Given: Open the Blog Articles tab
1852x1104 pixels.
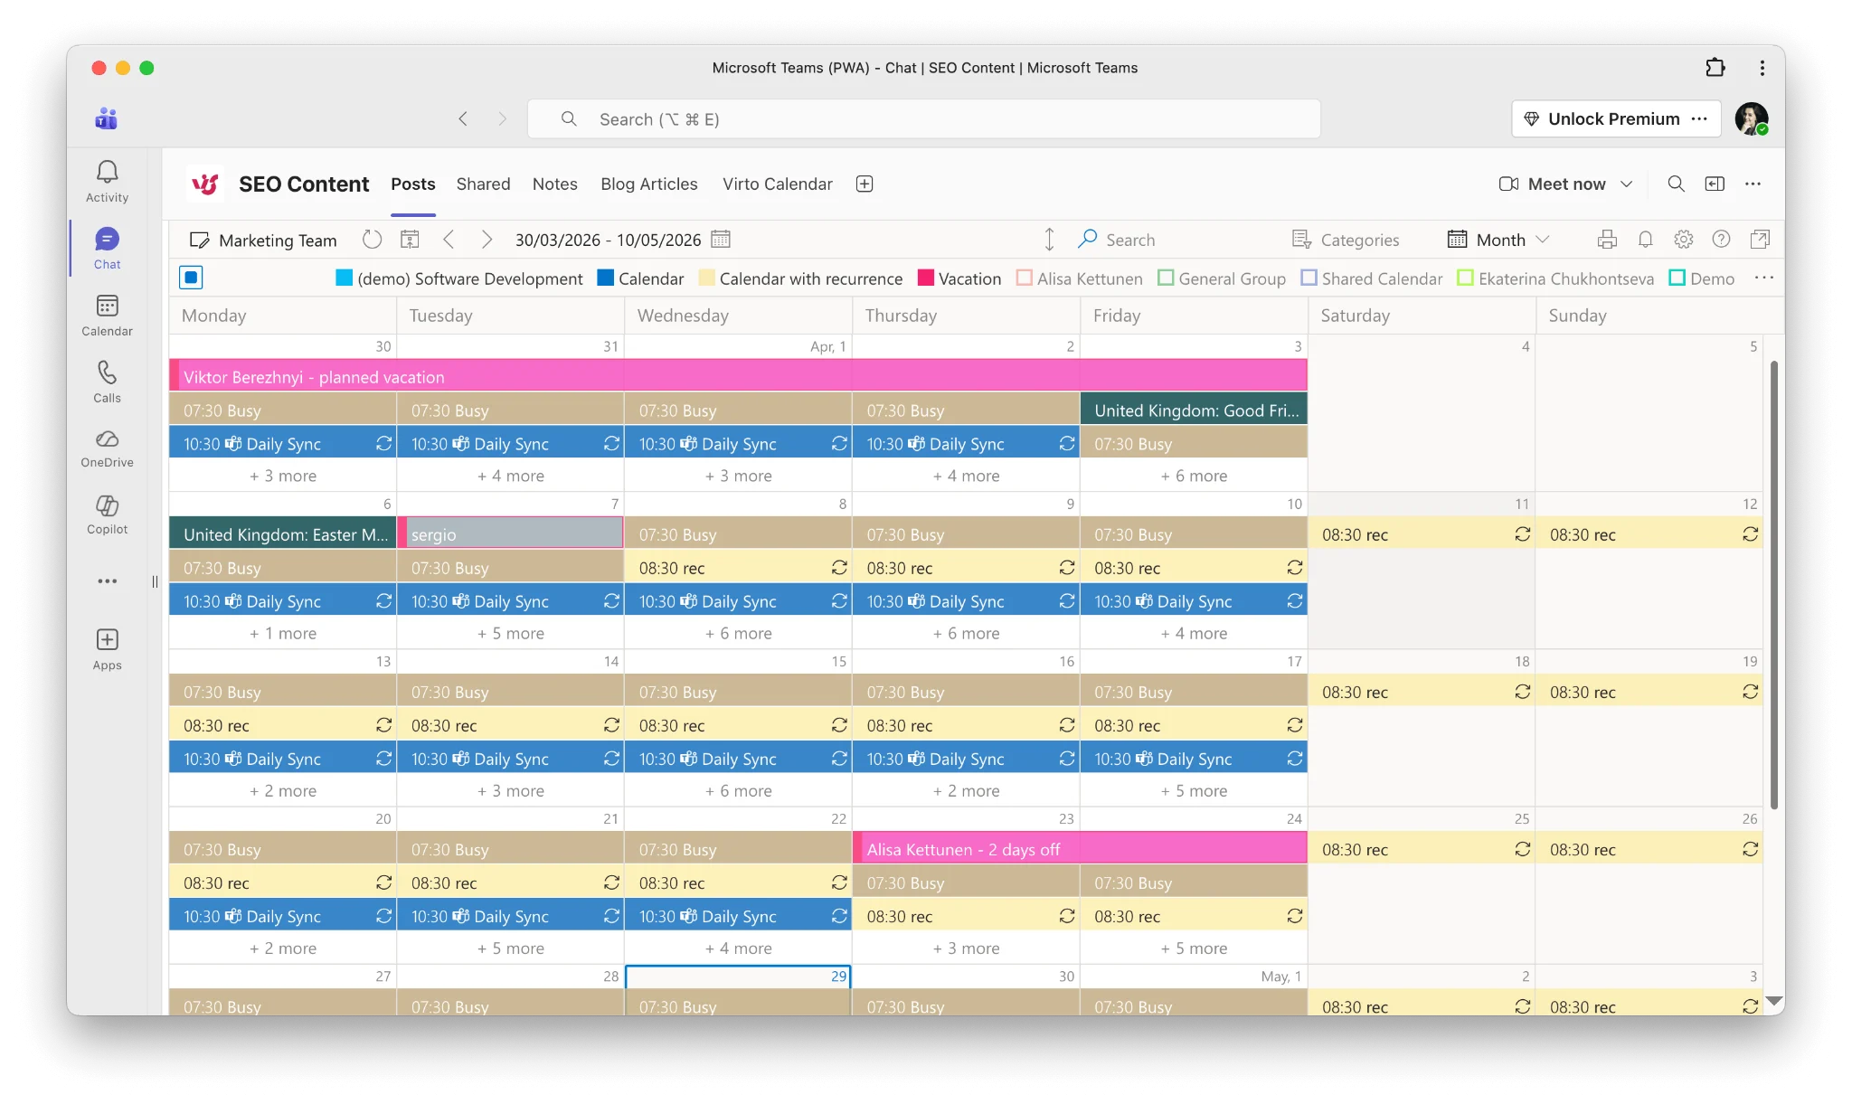Looking at the screenshot, I should (x=648, y=184).
